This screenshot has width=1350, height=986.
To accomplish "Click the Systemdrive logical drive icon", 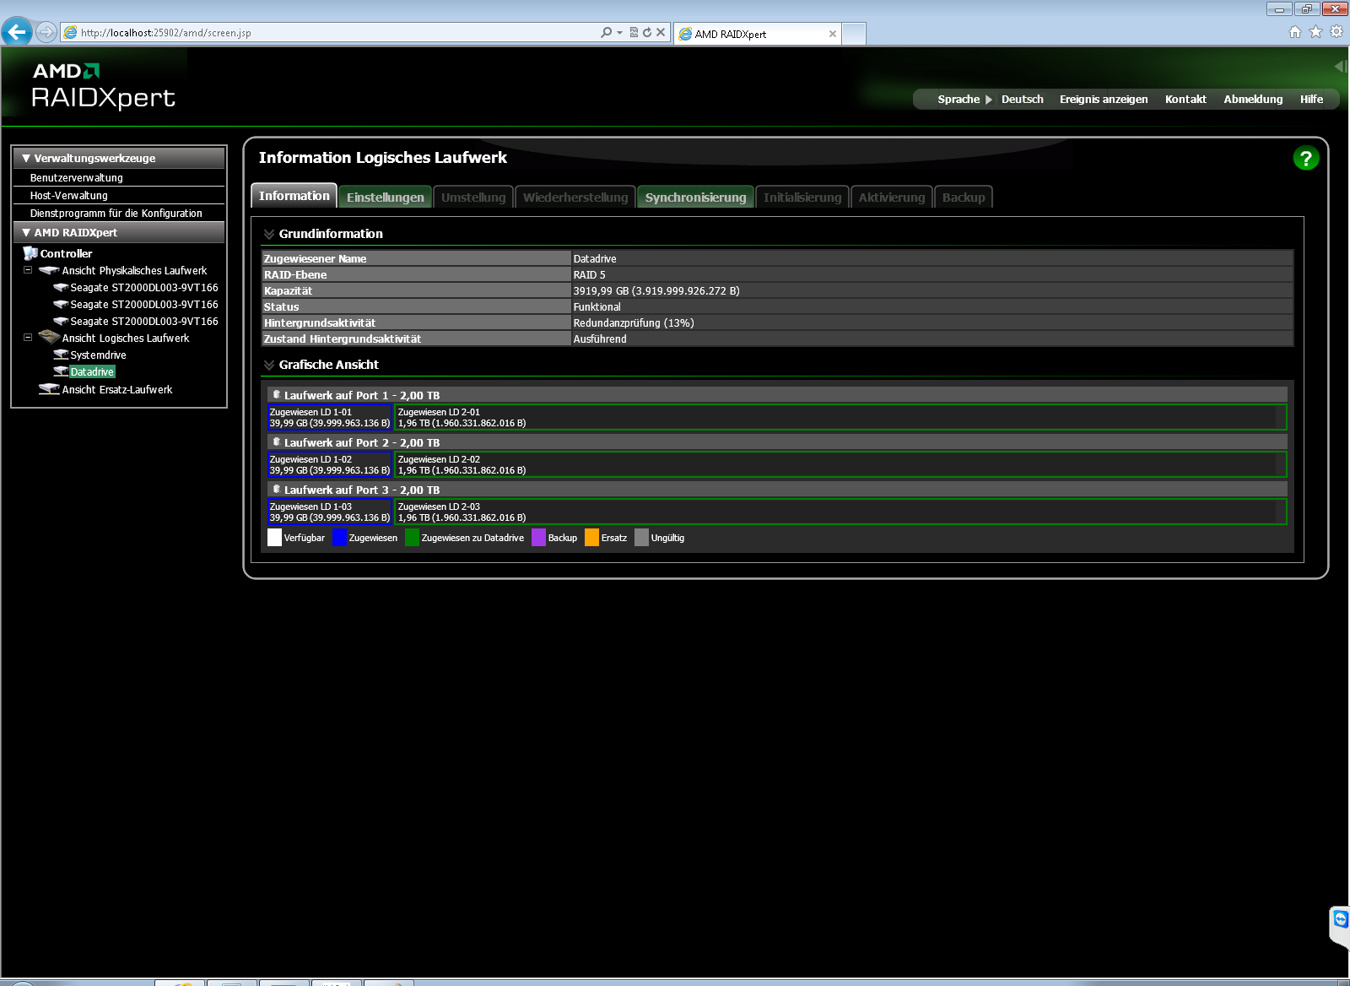I will [61, 355].
